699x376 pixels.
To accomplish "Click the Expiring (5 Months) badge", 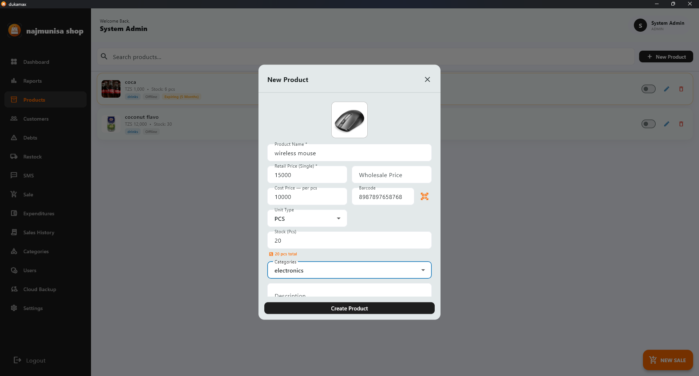I will coord(182,97).
